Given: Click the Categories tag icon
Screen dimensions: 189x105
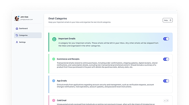Looking at the screenshot, I should pyautogui.click(x=17, y=35).
